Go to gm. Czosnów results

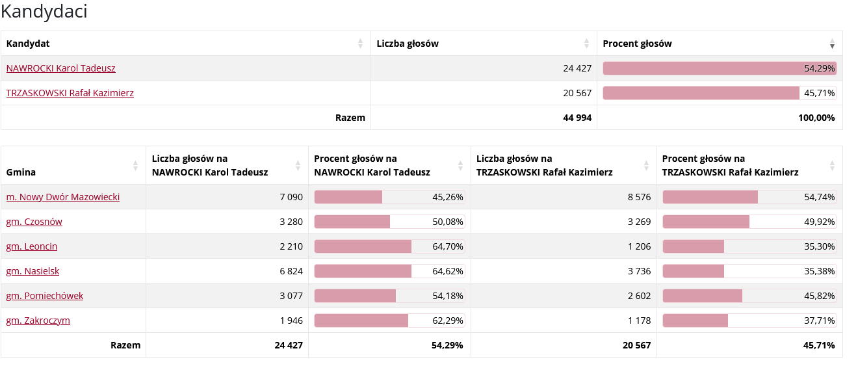(x=34, y=222)
